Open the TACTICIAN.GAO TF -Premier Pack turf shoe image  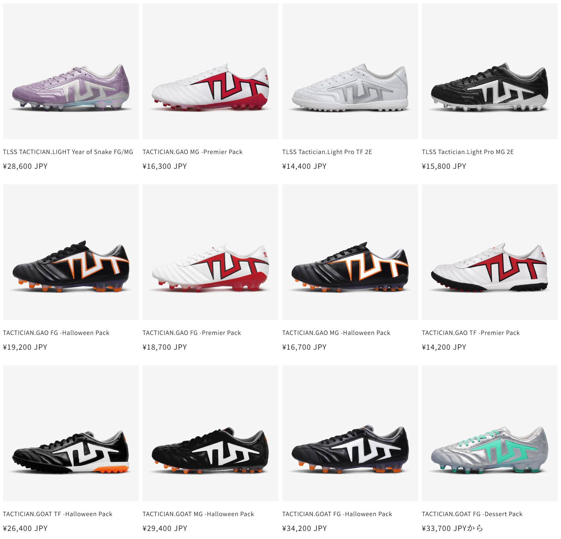point(489,252)
